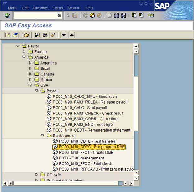
Task: Select PC00_M99_PA03_CORR - Corrections
Action: (86, 119)
